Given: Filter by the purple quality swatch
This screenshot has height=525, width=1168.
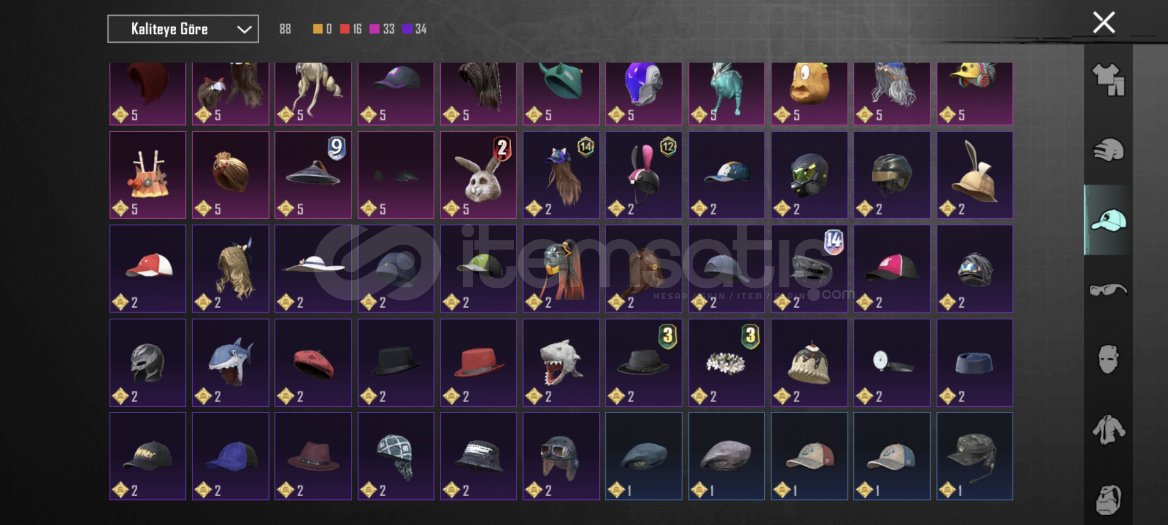Looking at the screenshot, I should tap(407, 29).
